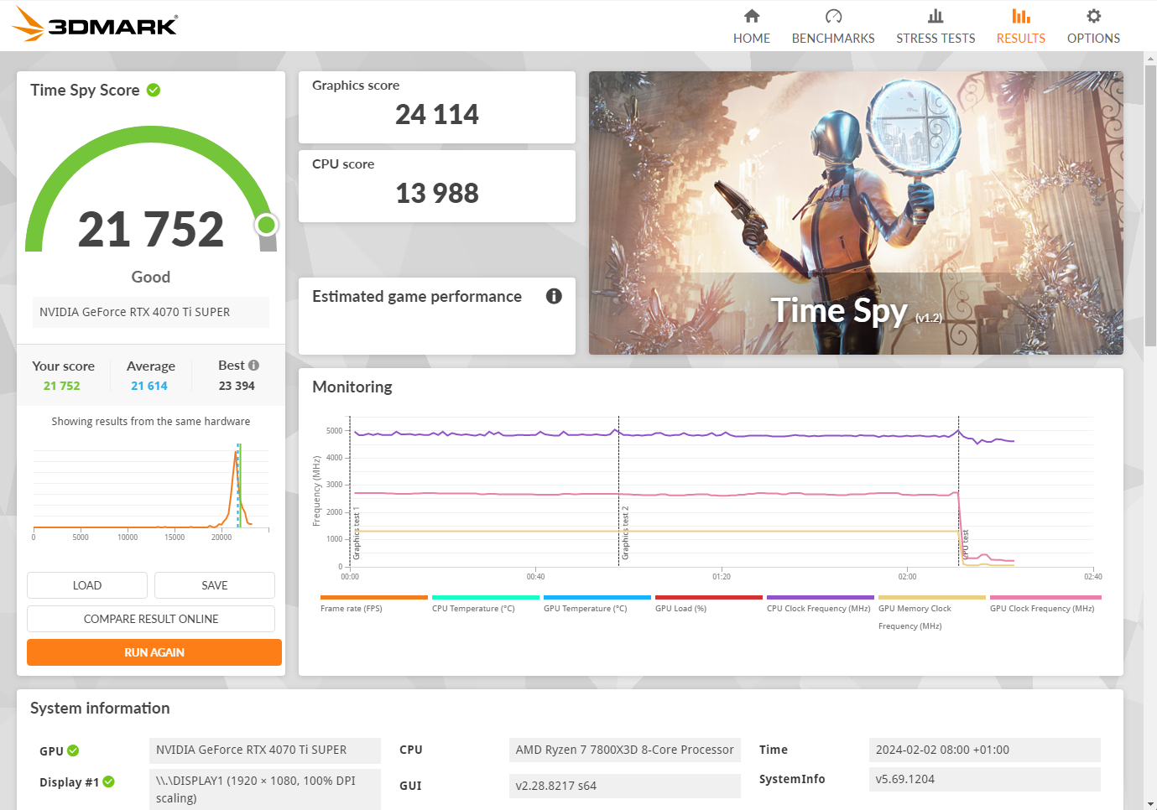Click AMD Ryzen 7 7800X3D processor field

625,750
